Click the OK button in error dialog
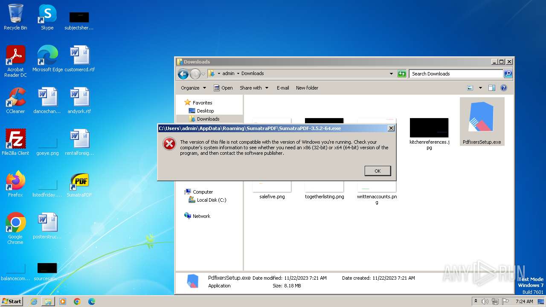The image size is (546, 307). 378,171
